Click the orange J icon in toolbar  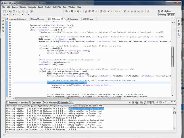coord(148,11)
